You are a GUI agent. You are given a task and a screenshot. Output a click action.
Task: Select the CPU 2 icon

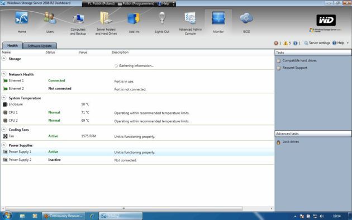(x=5, y=121)
